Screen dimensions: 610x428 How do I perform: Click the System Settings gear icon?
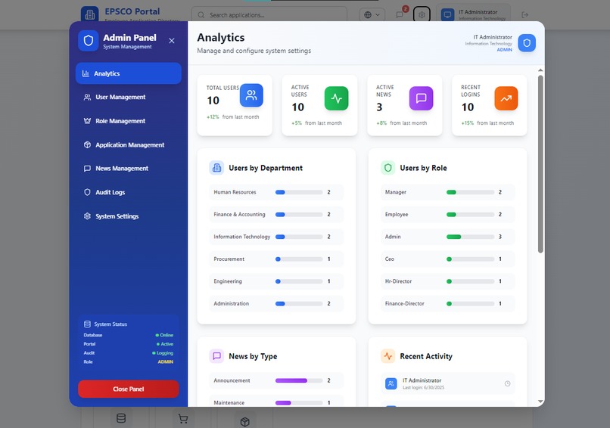point(87,216)
